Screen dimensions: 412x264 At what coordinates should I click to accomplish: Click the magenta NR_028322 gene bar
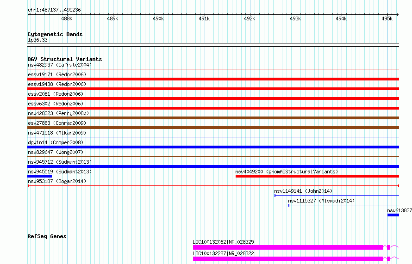coord(288,259)
